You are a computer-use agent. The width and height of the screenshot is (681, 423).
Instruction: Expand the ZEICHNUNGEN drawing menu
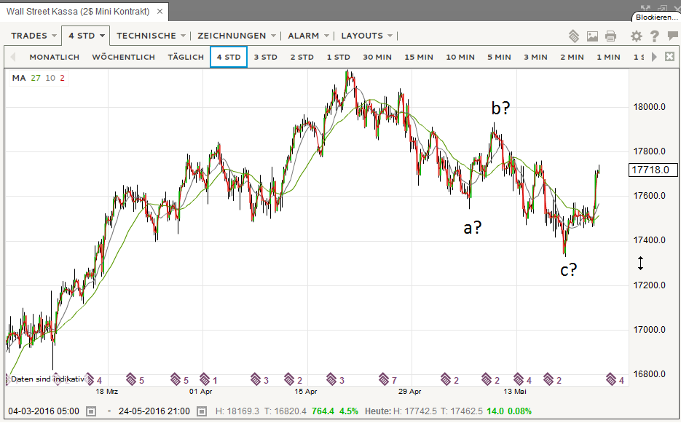tap(237, 36)
